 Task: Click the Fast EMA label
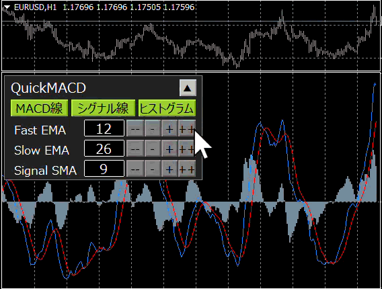(x=40, y=130)
